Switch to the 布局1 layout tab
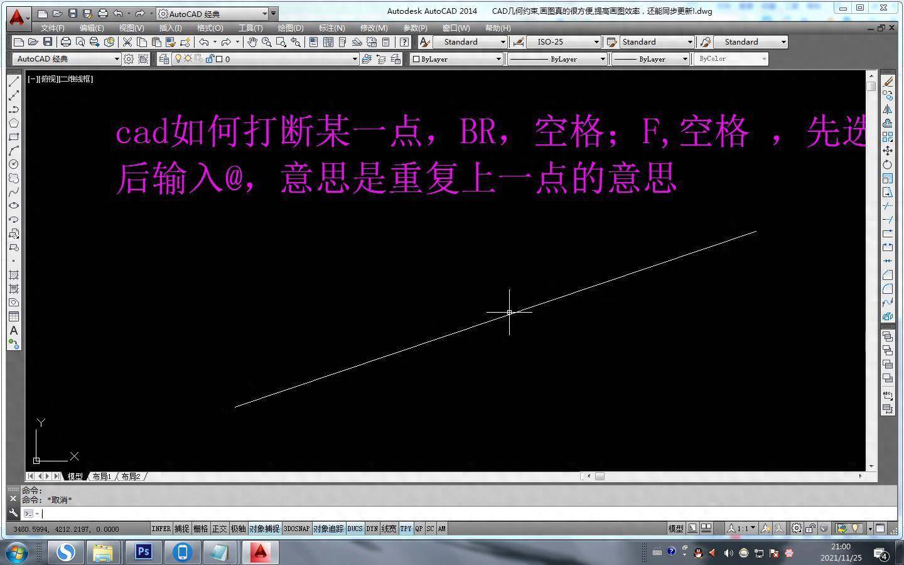 coord(102,476)
